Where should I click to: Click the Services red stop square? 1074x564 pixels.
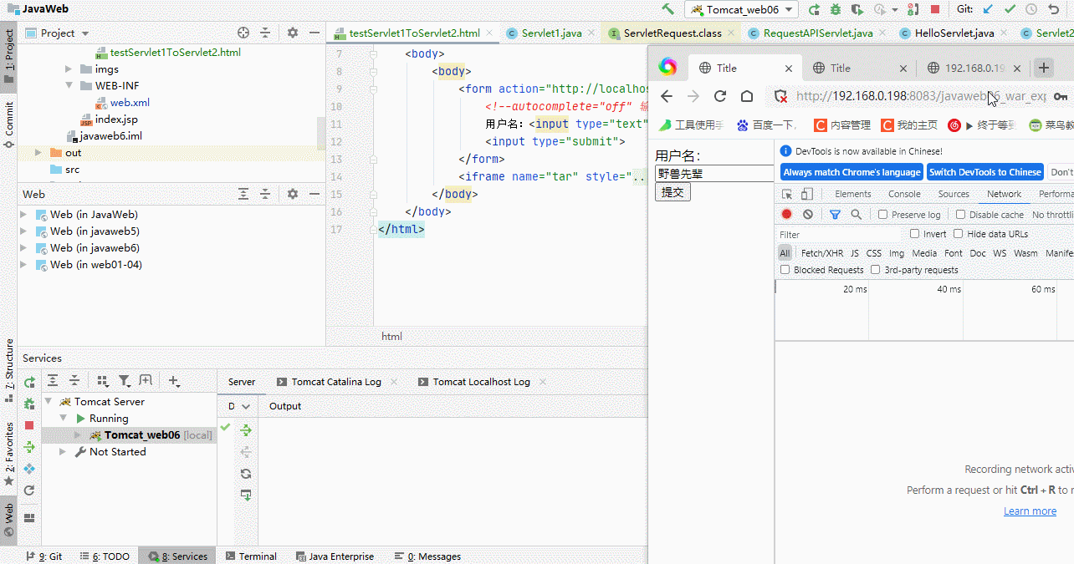[x=29, y=425]
